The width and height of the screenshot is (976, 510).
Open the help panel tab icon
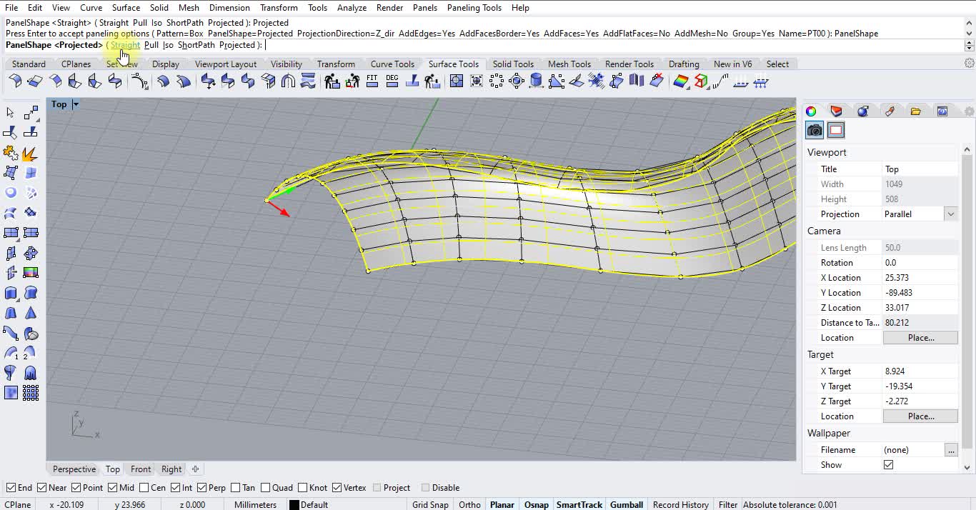pyautogui.click(x=942, y=111)
